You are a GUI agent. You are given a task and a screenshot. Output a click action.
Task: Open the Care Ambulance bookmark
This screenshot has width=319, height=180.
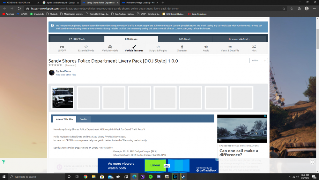[197, 14]
